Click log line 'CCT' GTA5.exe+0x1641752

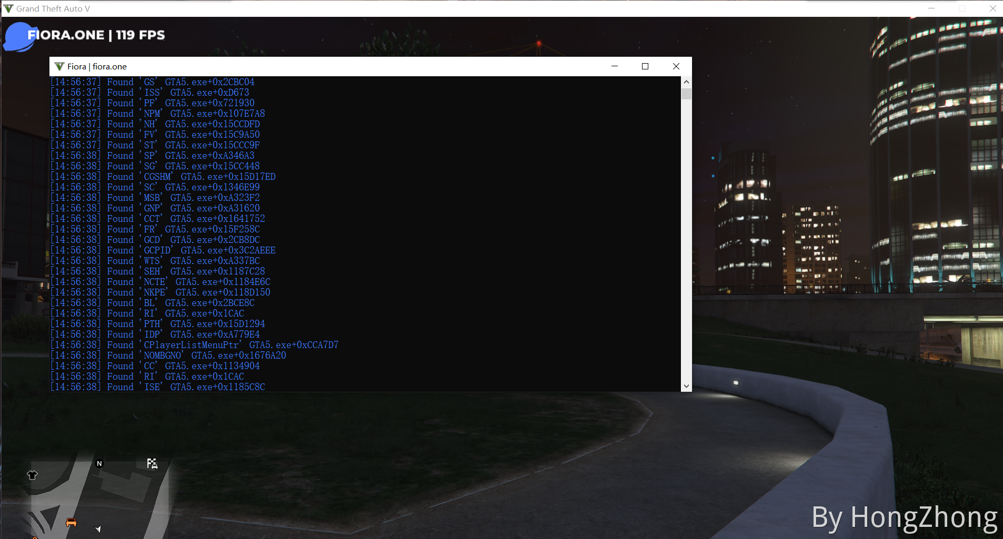point(158,219)
